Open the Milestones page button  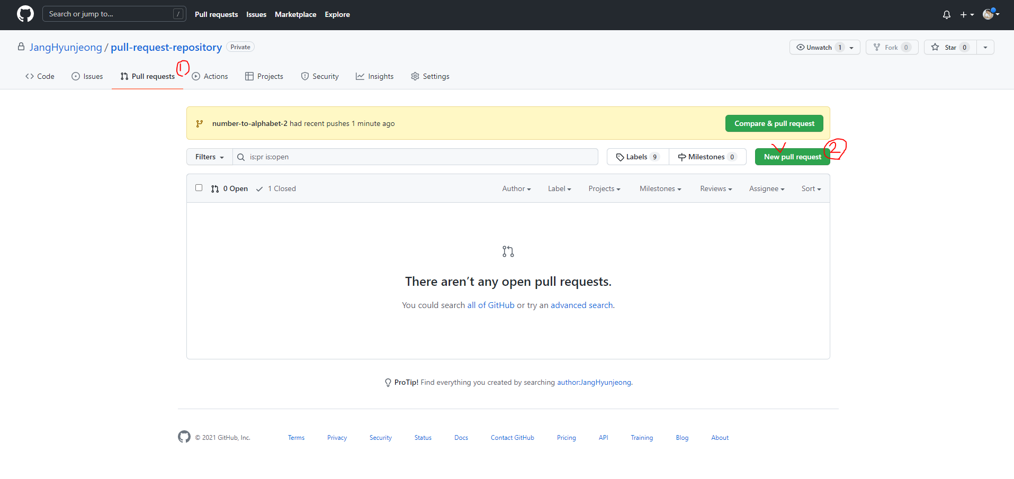(707, 157)
